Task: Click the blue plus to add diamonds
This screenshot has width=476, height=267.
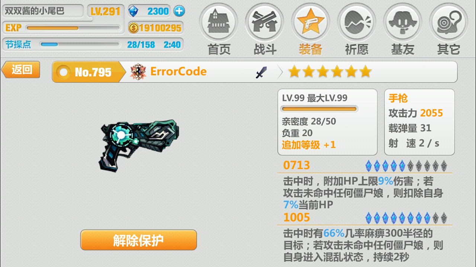Action: 179,11
